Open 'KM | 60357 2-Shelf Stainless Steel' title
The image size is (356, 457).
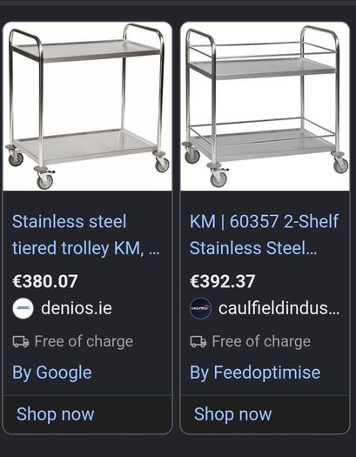265,235
